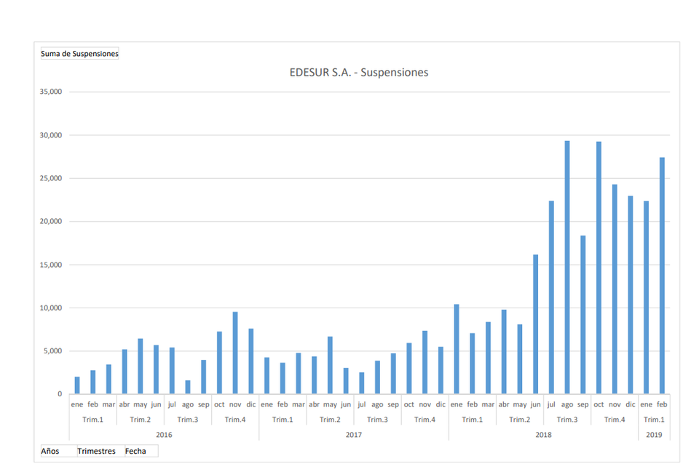Select the dic 2018 bar
This screenshot has height=469, width=699.
point(631,295)
